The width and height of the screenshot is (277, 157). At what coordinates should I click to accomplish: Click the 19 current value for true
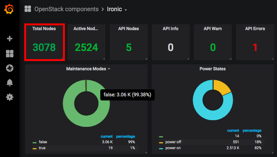click(111, 148)
